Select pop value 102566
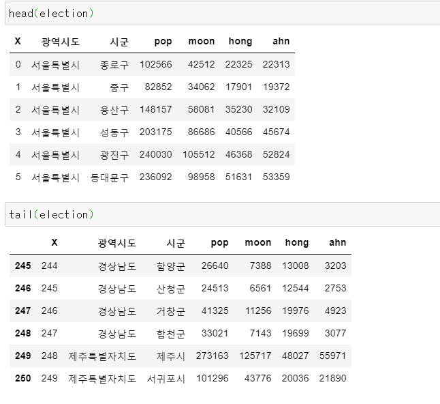Screen dimensions: 440x404 (x=156, y=64)
